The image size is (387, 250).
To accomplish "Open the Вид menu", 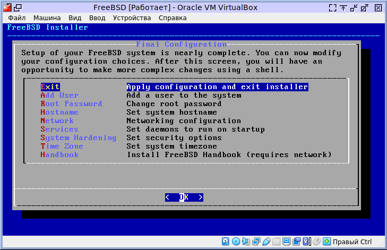I will (x=75, y=18).
